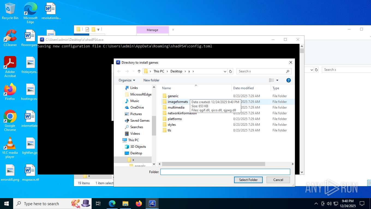Click the Search x field in Explorer window
This screenshot has width=371, height=209.
point(346,70)
